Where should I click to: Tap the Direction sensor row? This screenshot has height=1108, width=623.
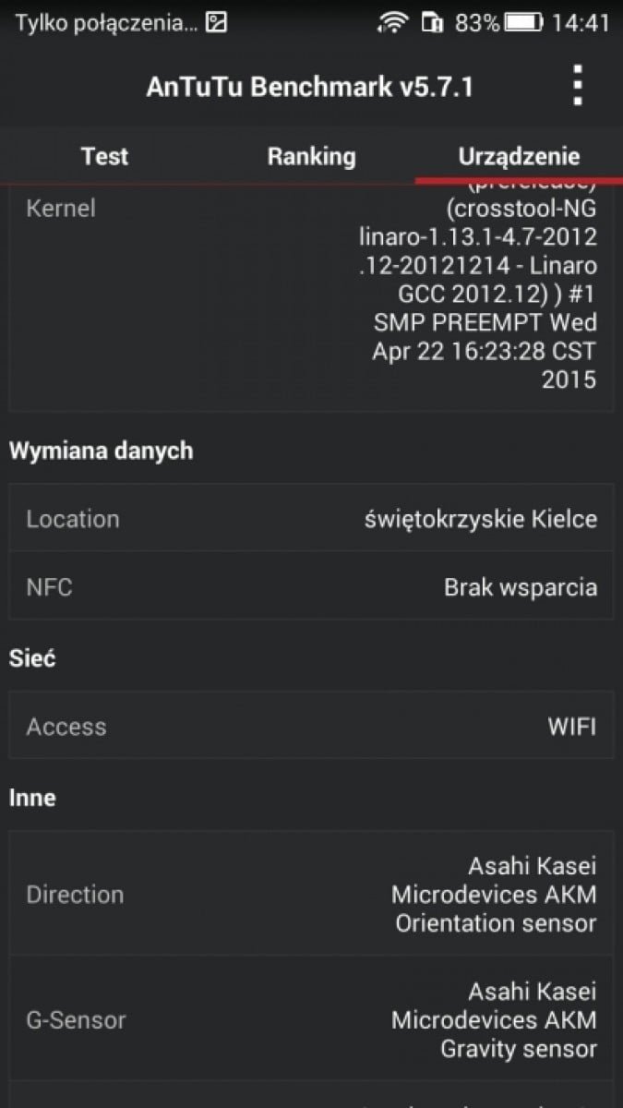311,894
